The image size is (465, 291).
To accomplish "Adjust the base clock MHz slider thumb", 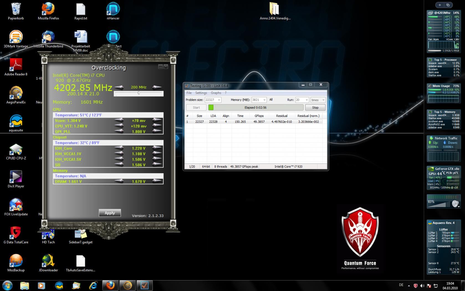I will click(x=139, y=93).
